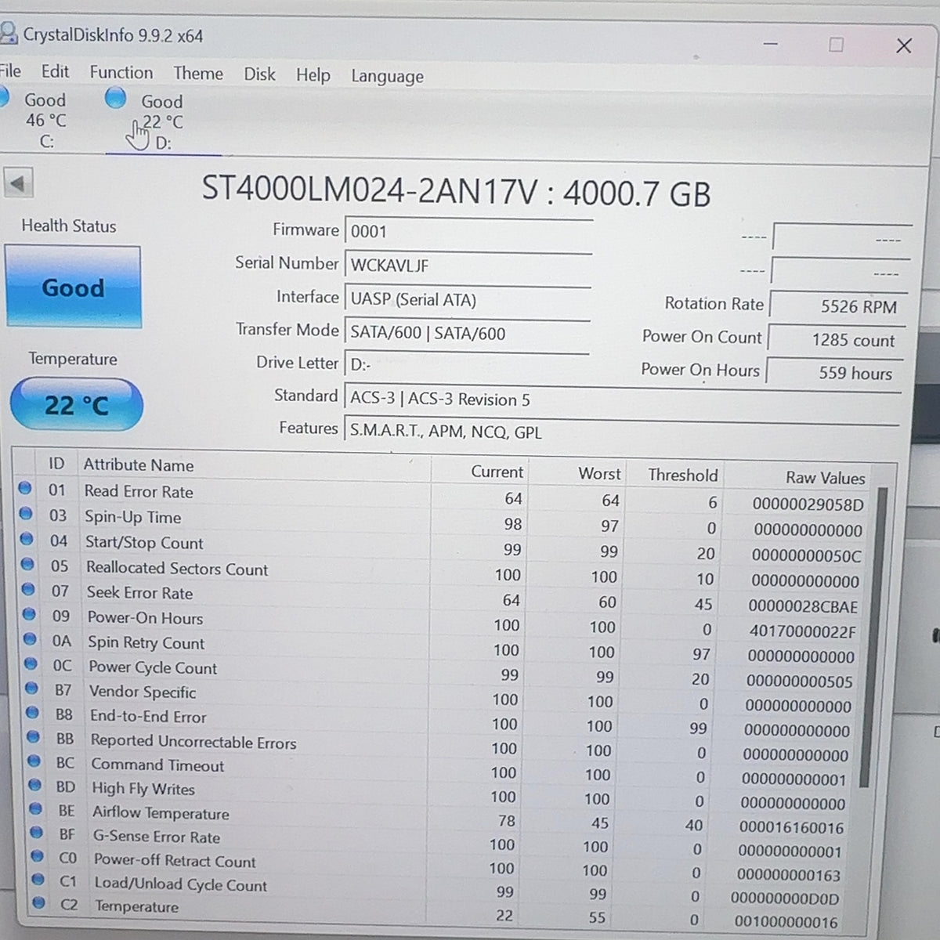Click the status dot for Reallocated Sectors Count
The image size is (940, 940).
click(x=27, y=564)
